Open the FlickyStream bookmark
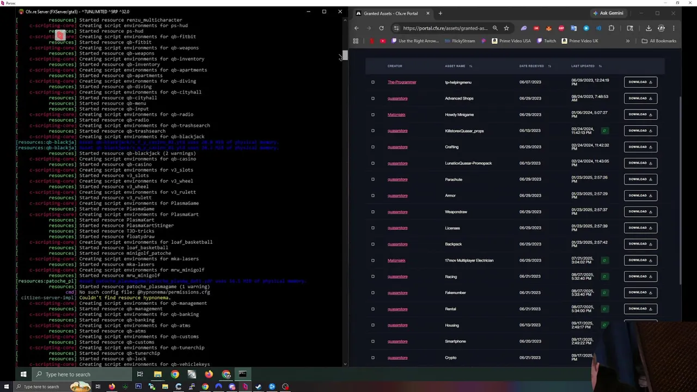Viewport: 697px width, 392px height. point(460,41)
